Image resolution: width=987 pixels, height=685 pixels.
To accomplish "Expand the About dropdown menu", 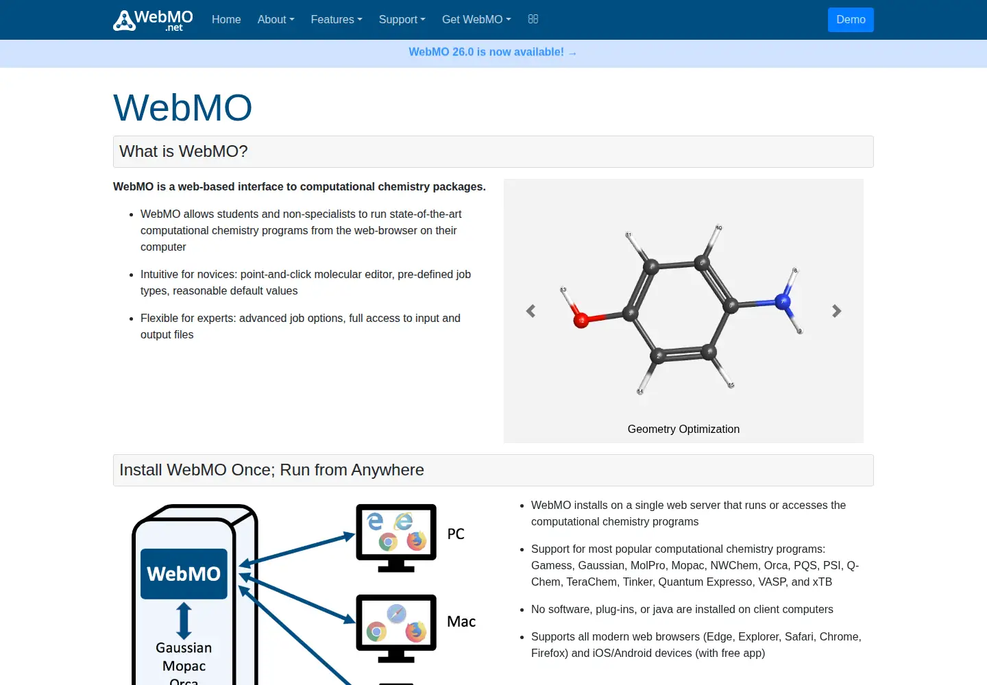I will pos(276,19).
